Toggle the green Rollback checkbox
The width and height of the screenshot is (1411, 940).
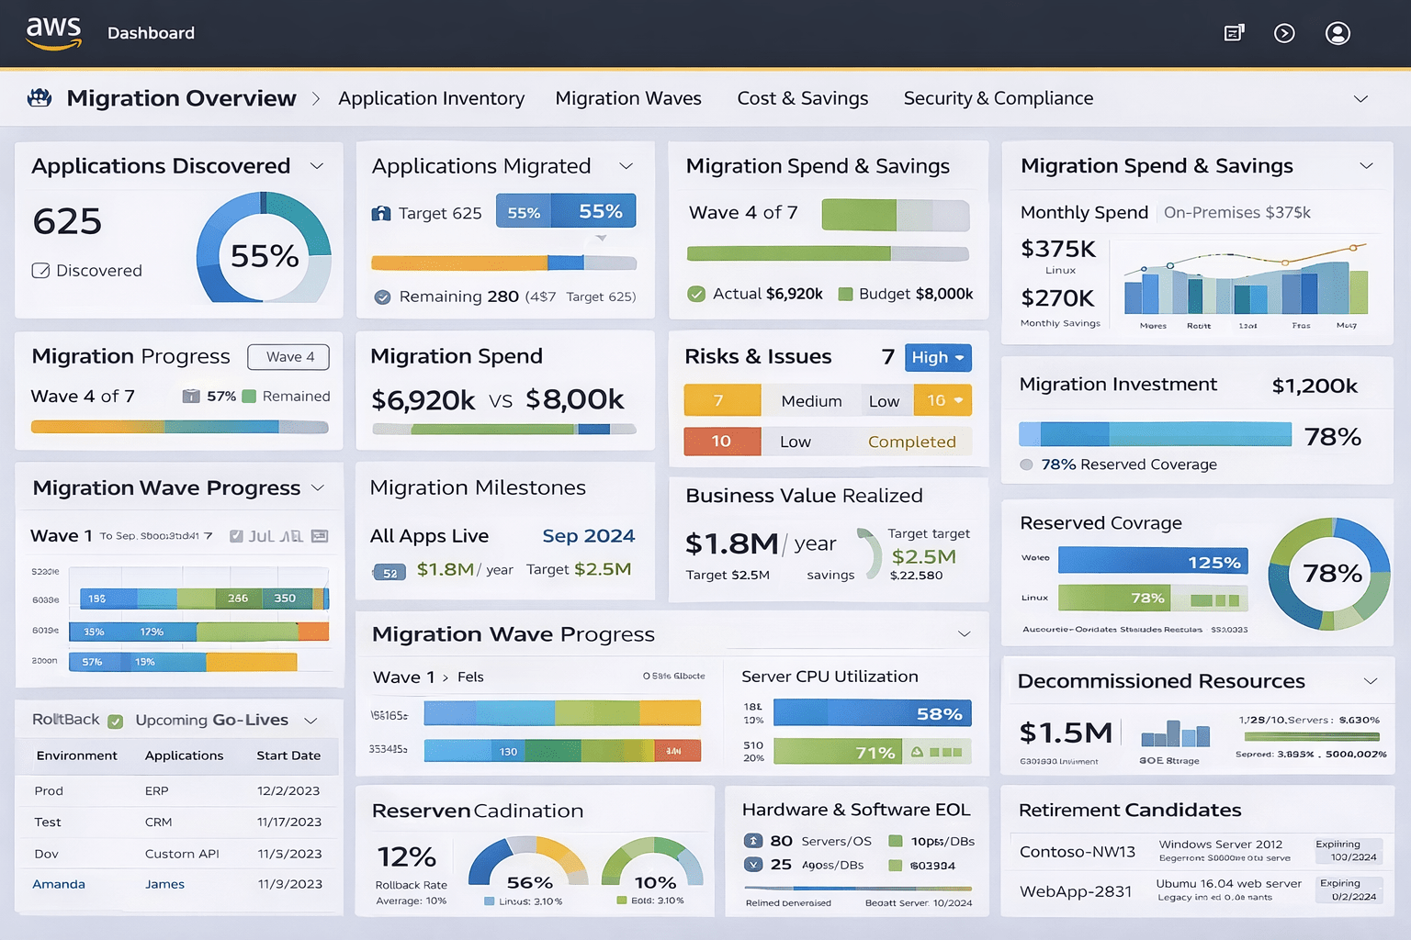113,720
